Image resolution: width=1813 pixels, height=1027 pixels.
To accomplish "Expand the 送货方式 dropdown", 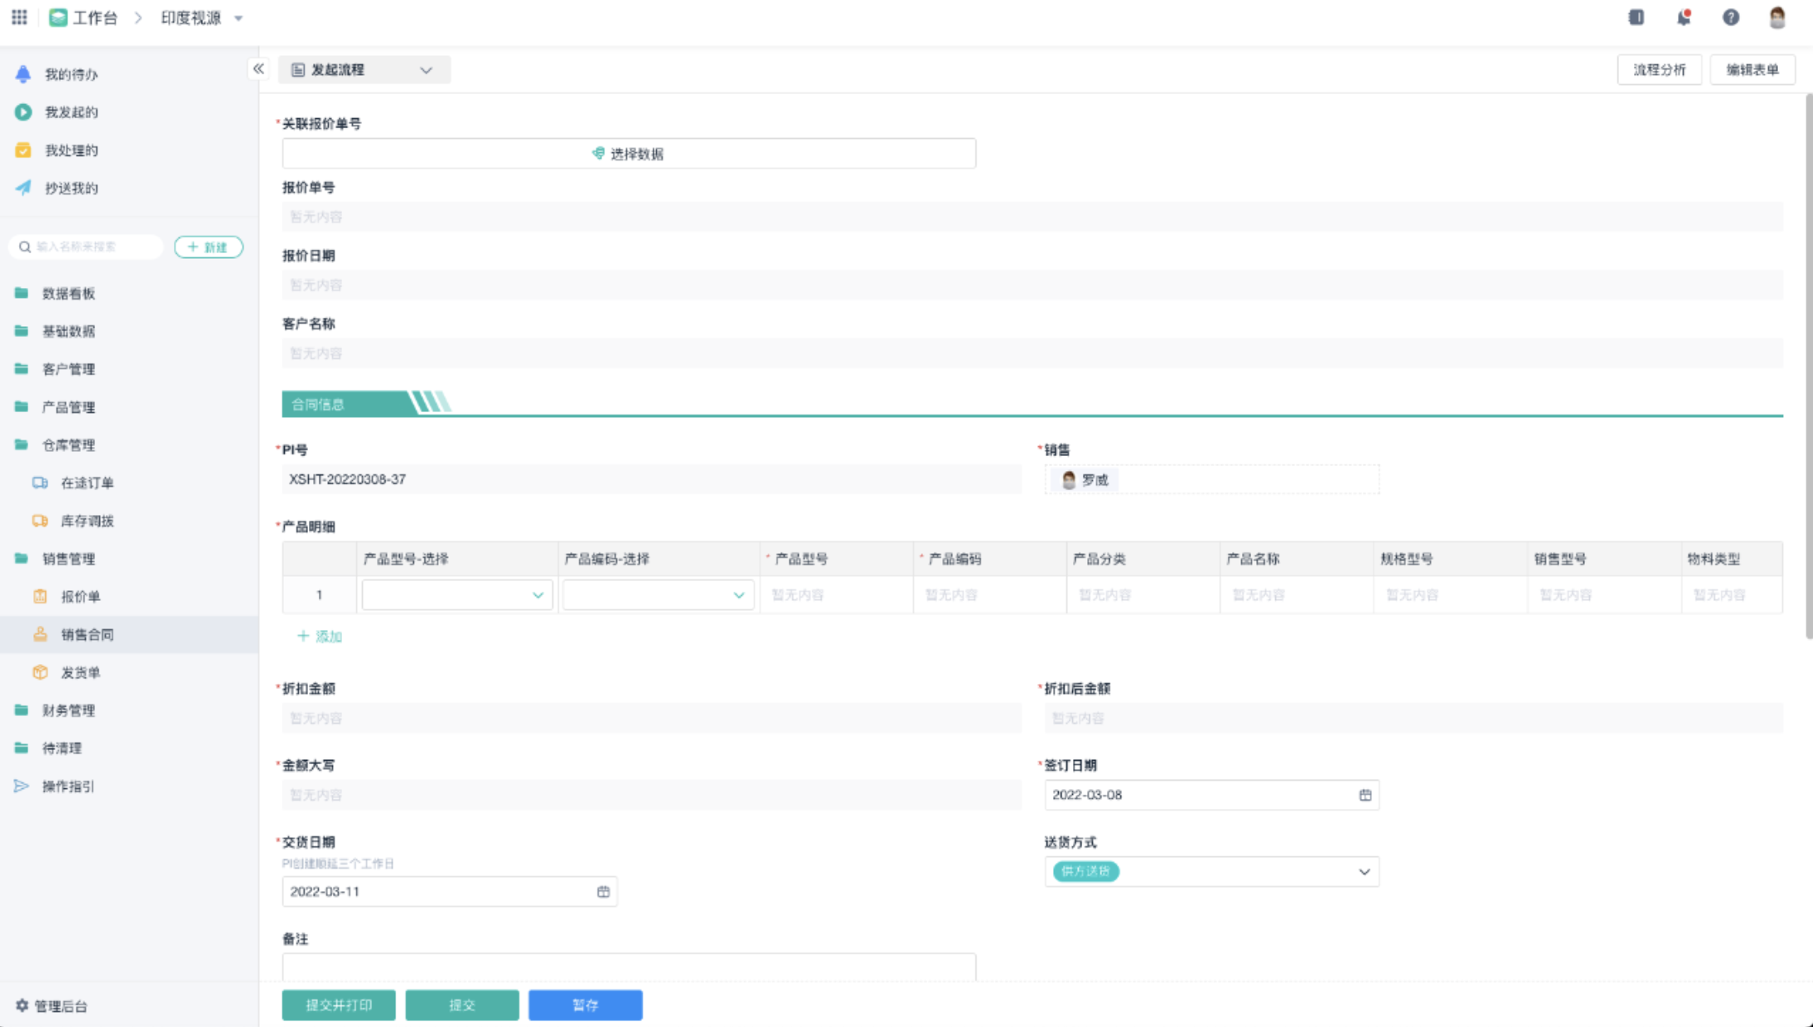I will (x=1363, y=871).
